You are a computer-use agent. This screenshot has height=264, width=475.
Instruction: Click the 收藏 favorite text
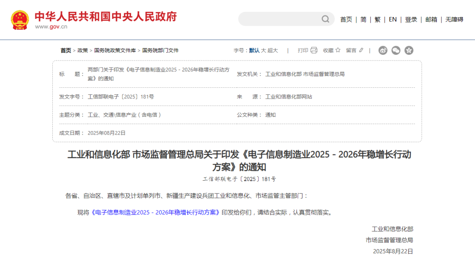pos(328,50)
